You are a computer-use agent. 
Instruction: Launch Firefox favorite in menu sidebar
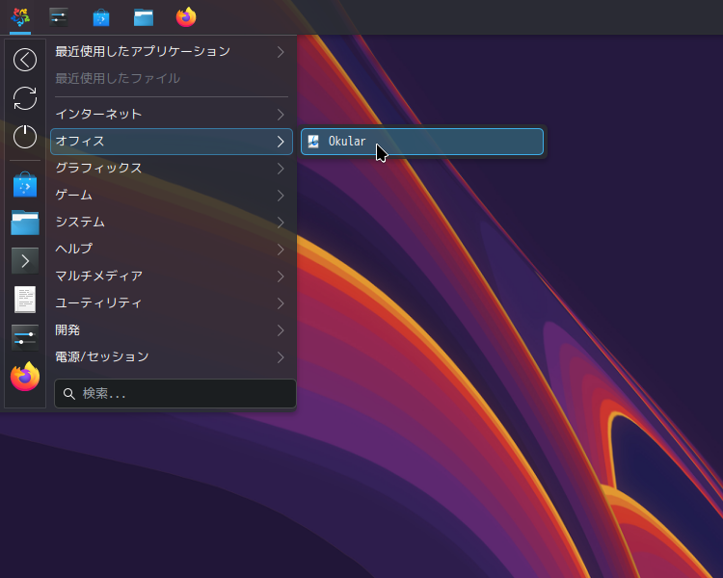[x=25, y=377]
